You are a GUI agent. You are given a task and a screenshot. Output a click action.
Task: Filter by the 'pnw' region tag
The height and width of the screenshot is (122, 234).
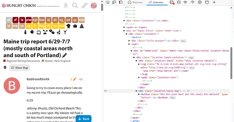[x=28, y=20]
